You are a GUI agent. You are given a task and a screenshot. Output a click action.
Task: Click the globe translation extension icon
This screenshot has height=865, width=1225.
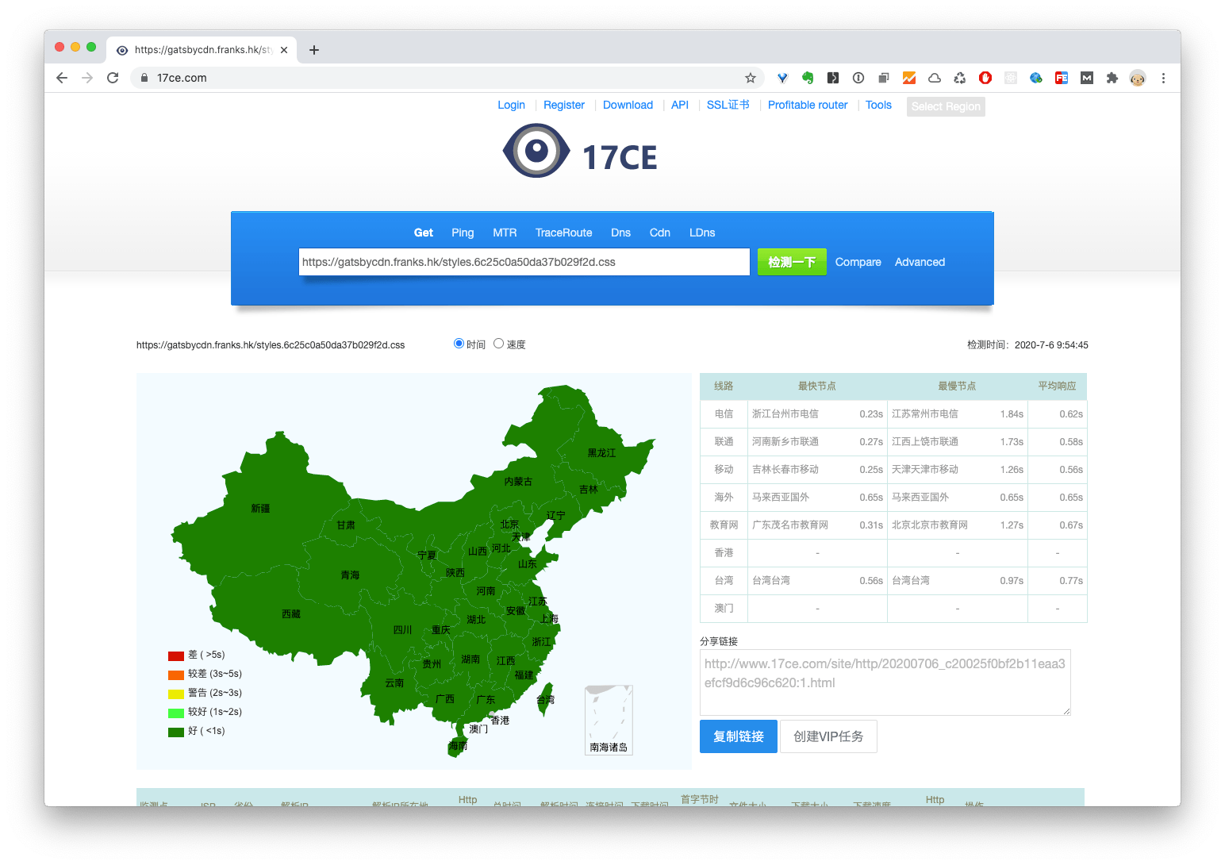[x=1035, y=78]
